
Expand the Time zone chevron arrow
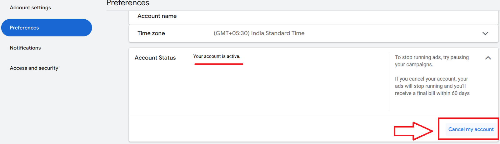click(485, 33)
